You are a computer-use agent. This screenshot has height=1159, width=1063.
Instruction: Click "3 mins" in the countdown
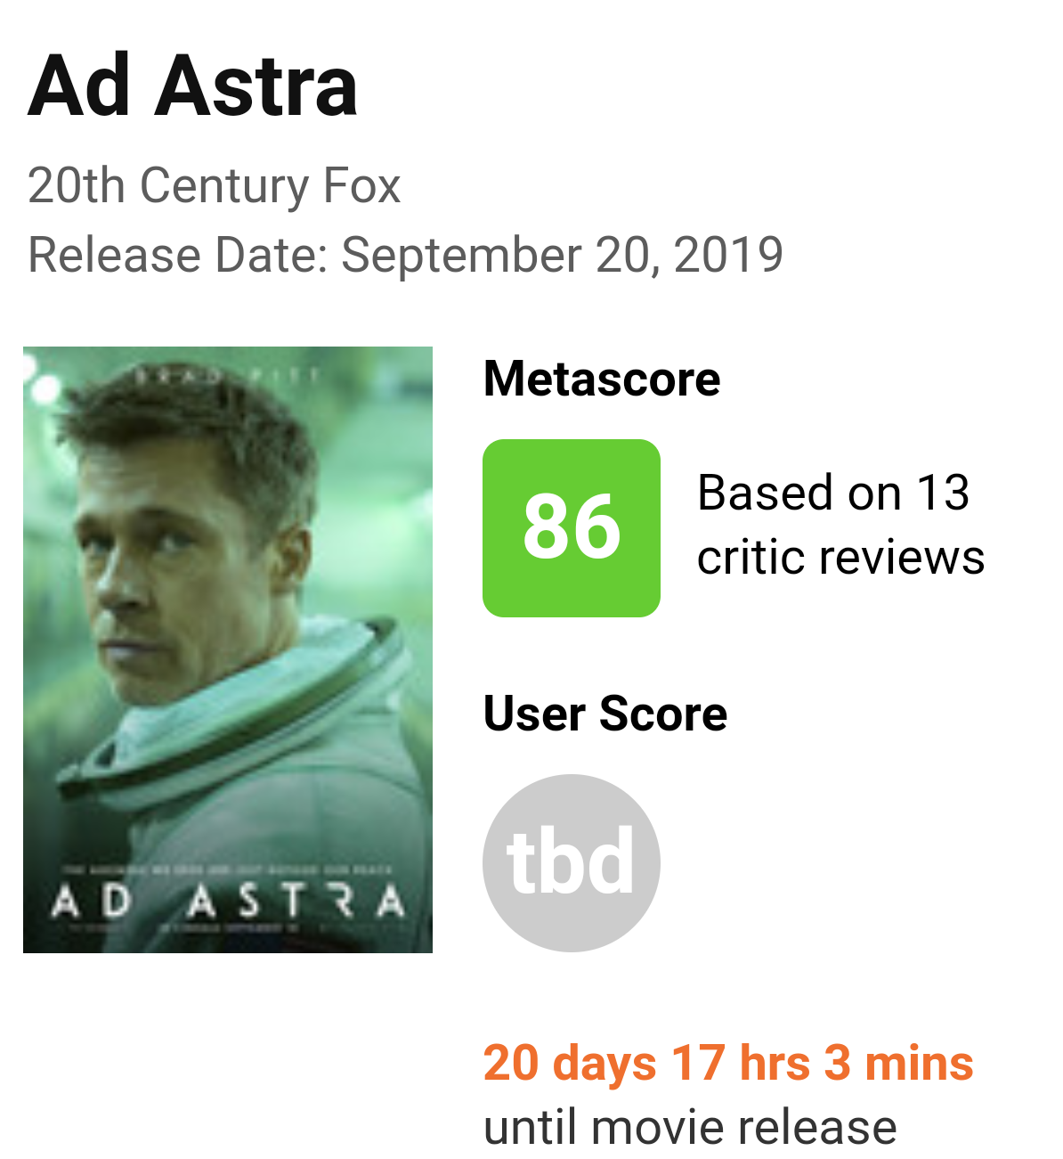[x=898, y=1063]
